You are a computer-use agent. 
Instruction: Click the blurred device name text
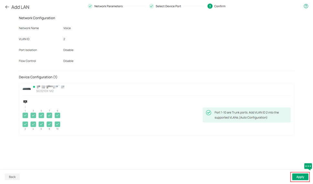(x=50, y=87)
